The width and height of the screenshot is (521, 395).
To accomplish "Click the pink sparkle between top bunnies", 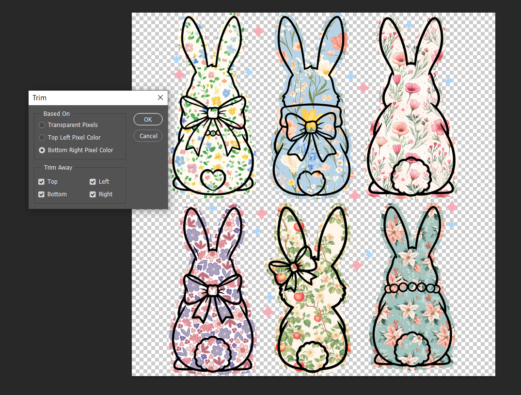I will (259, 31).
